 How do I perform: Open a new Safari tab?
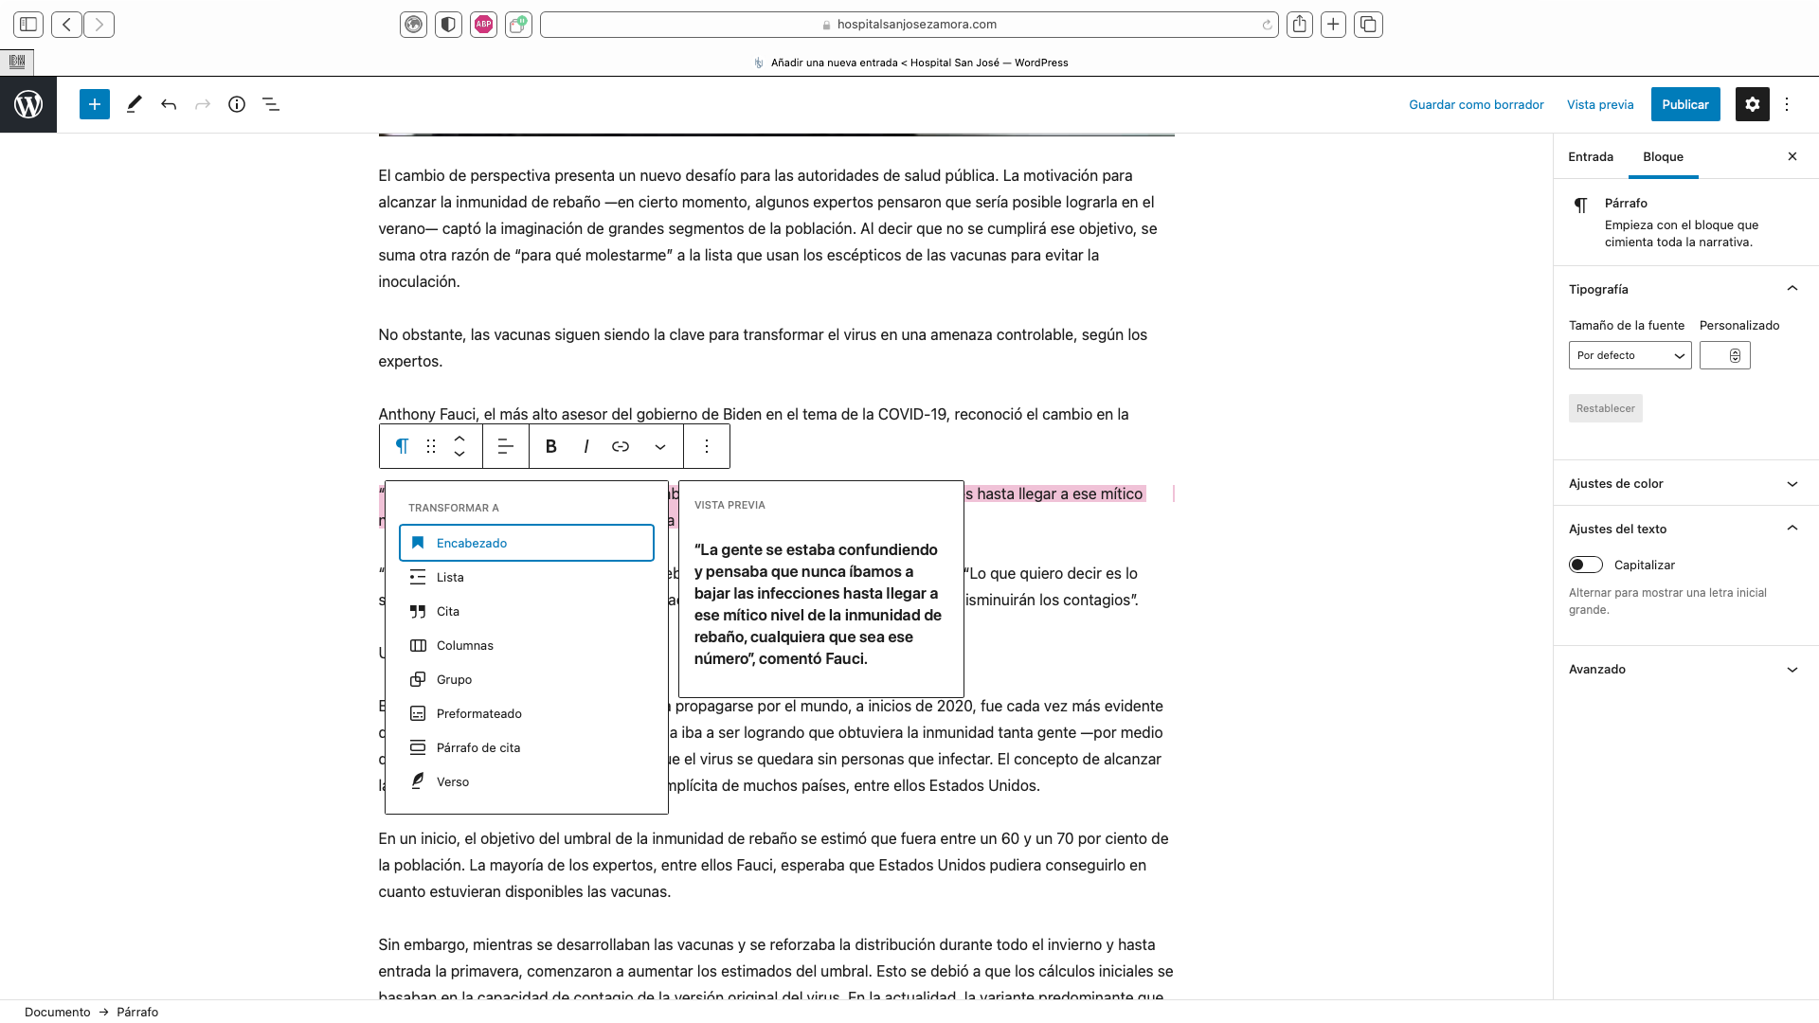1333,24
